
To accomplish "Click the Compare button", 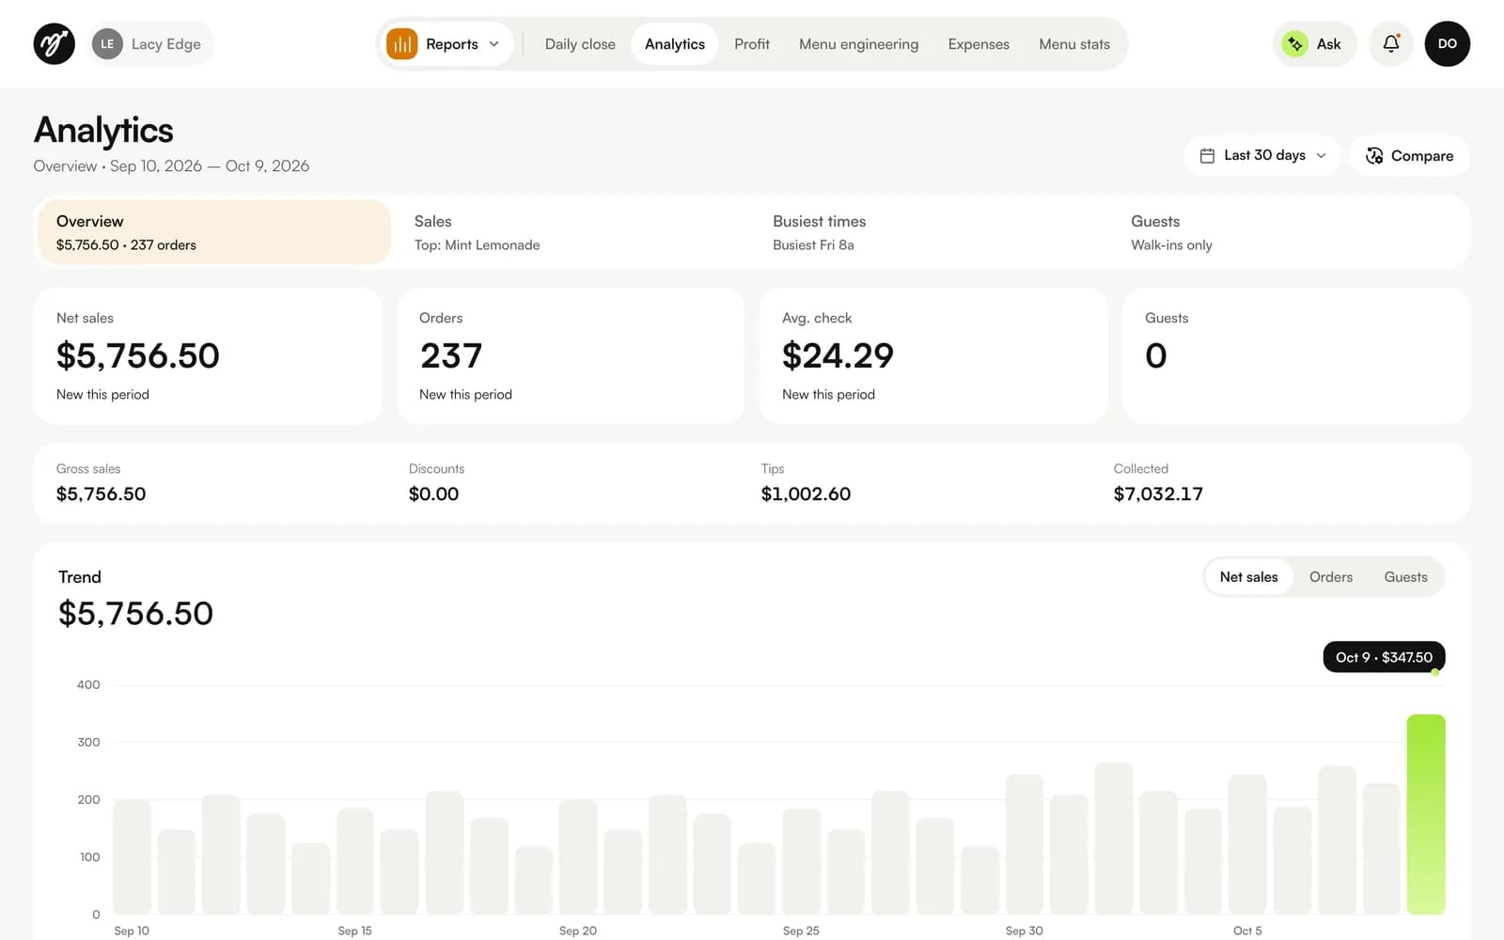I will tap(1409, 156).
